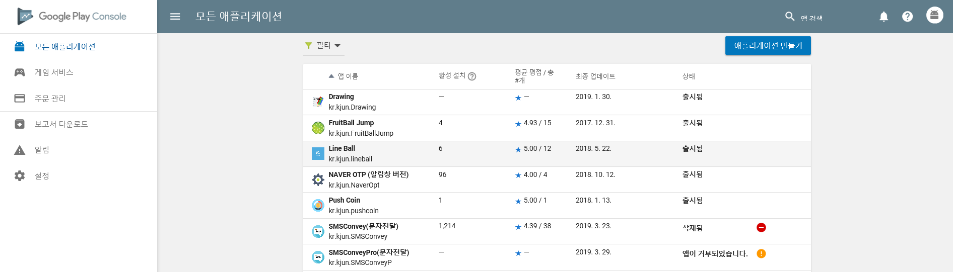953x272 pixels.
Task: Click the SMSConveyPro app icon
Action: pyautogui.click(x=318, y=257)
